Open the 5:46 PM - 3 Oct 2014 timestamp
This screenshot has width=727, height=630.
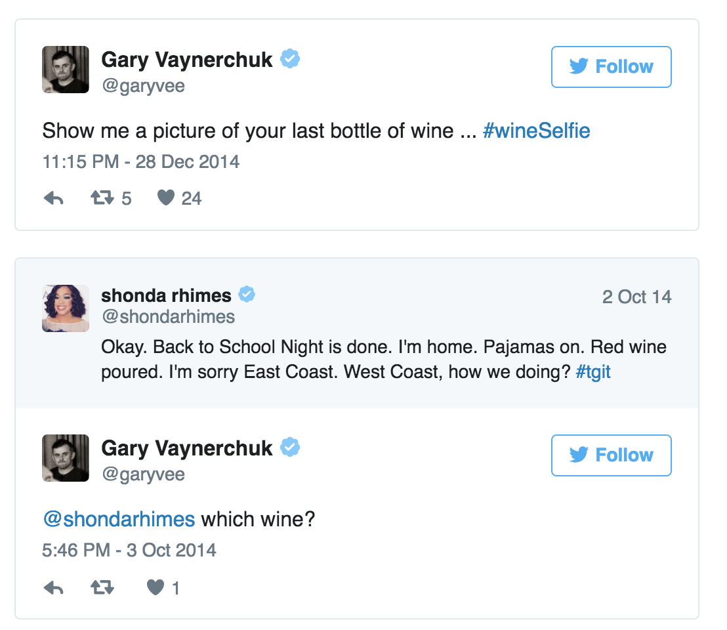[x=129, y=550]
